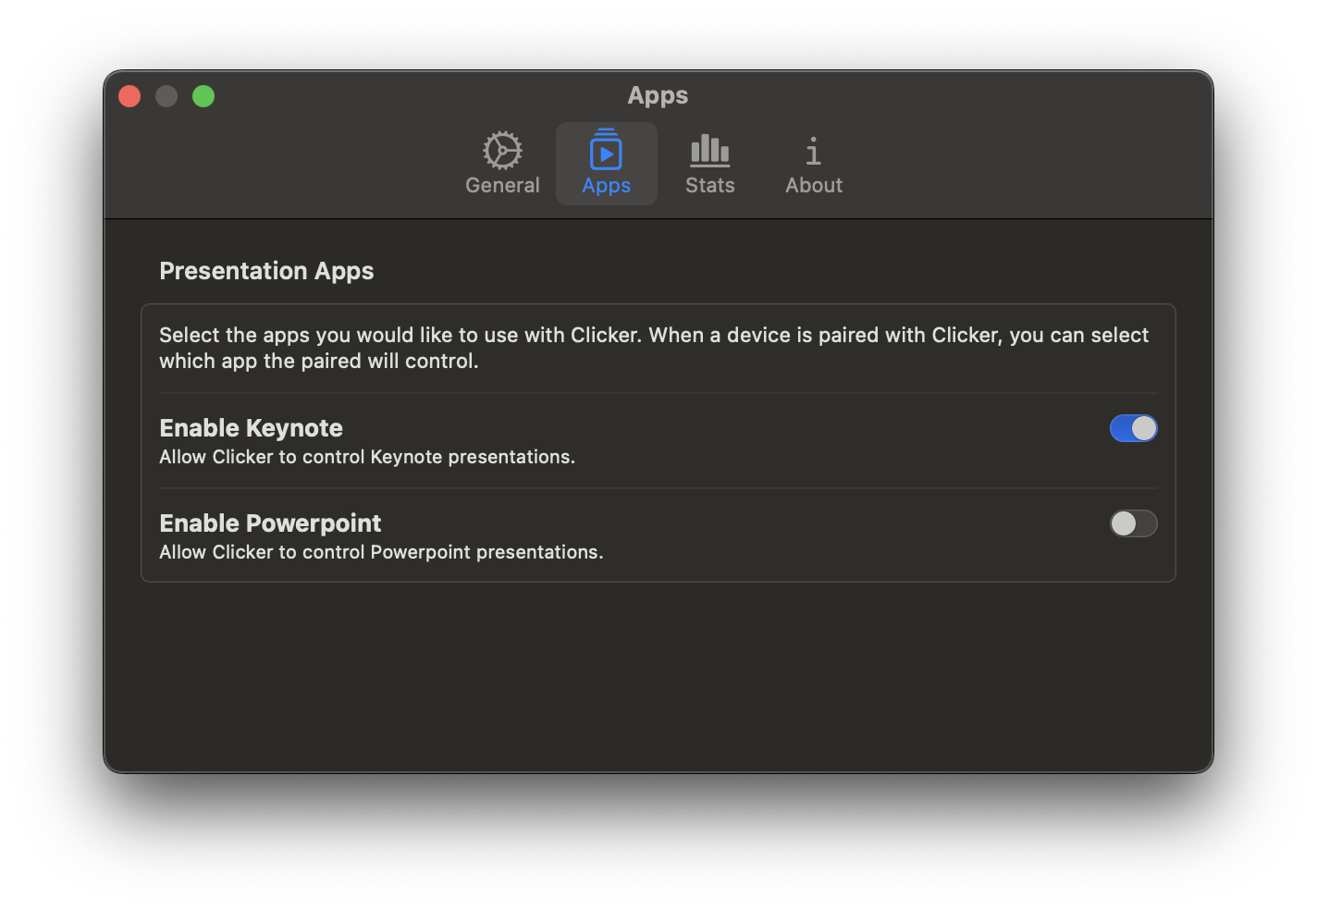Close the window with the red button

[x=129, y=96]
